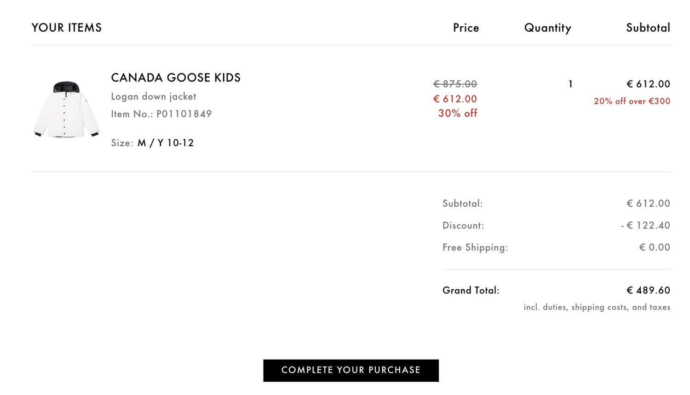Click the Discount amount - € 122.40

645,225
